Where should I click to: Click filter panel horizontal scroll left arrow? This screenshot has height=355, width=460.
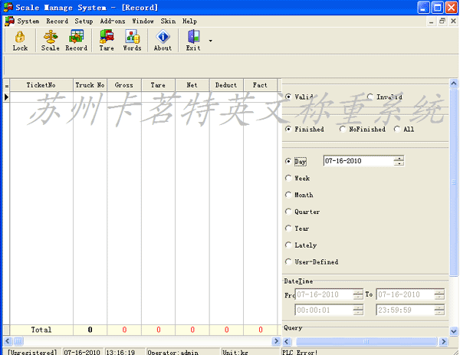pyautogui.click(x=287, y=341)
